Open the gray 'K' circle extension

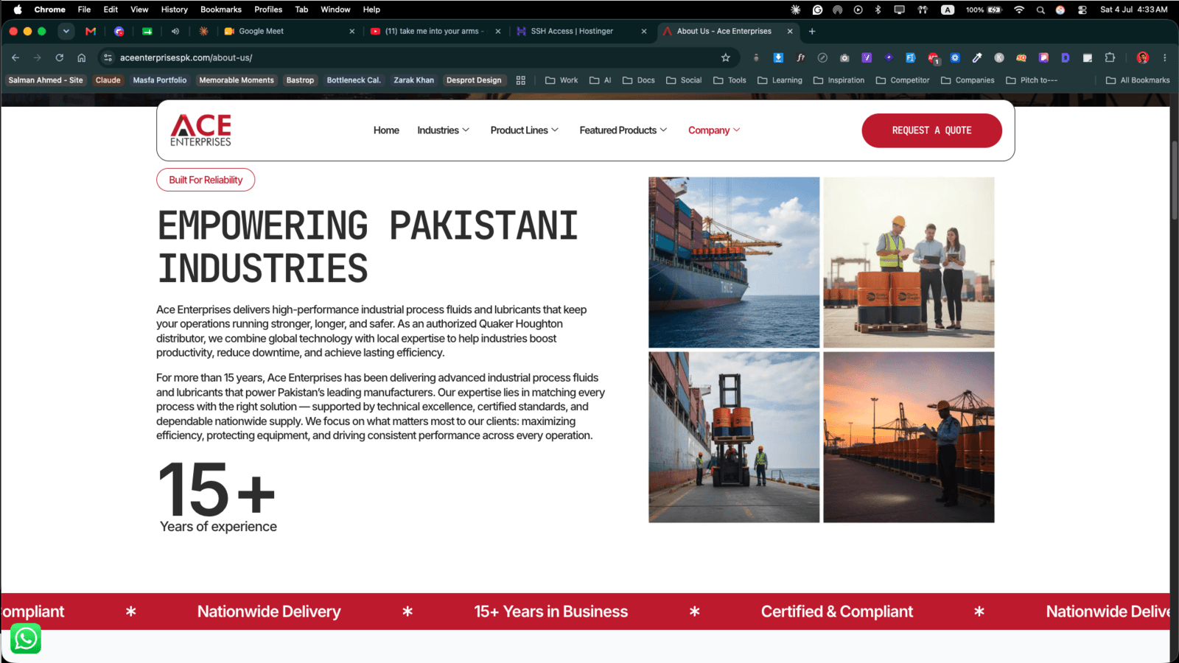coord(999,57)
